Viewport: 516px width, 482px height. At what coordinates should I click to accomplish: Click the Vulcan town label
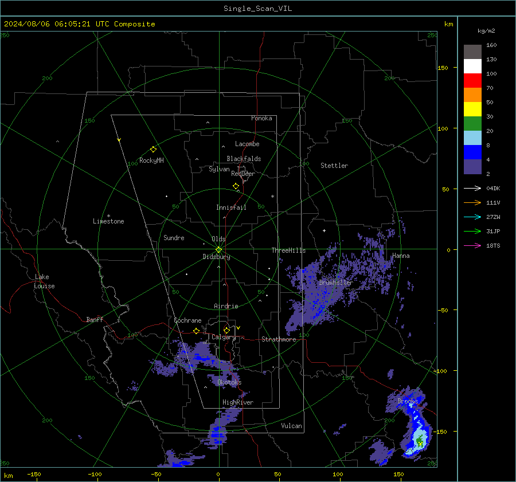pos(291,426)
